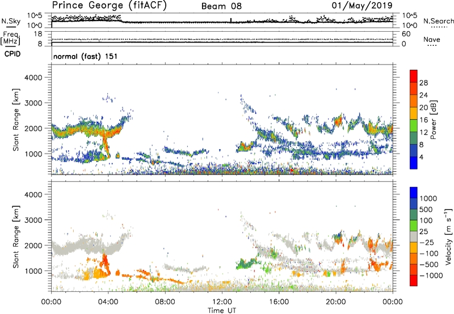Click the '1000' value on velocity scale

(x=428, y=198)
